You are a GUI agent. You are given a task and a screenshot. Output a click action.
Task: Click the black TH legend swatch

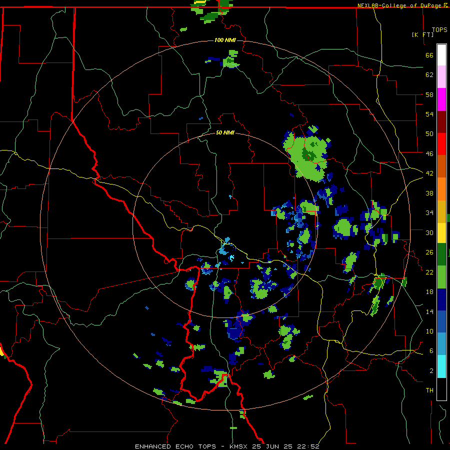(441, 388)
